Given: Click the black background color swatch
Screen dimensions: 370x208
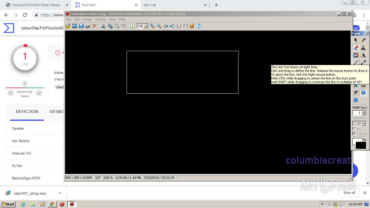Looking at the screenshot, I should click(x=361, y=146).
